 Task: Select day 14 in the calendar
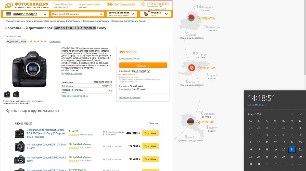(292, 142)
